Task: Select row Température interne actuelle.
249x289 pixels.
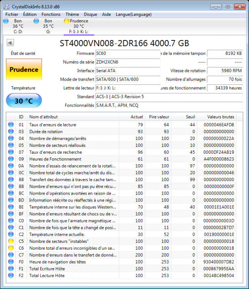Action: coord(122,234)
